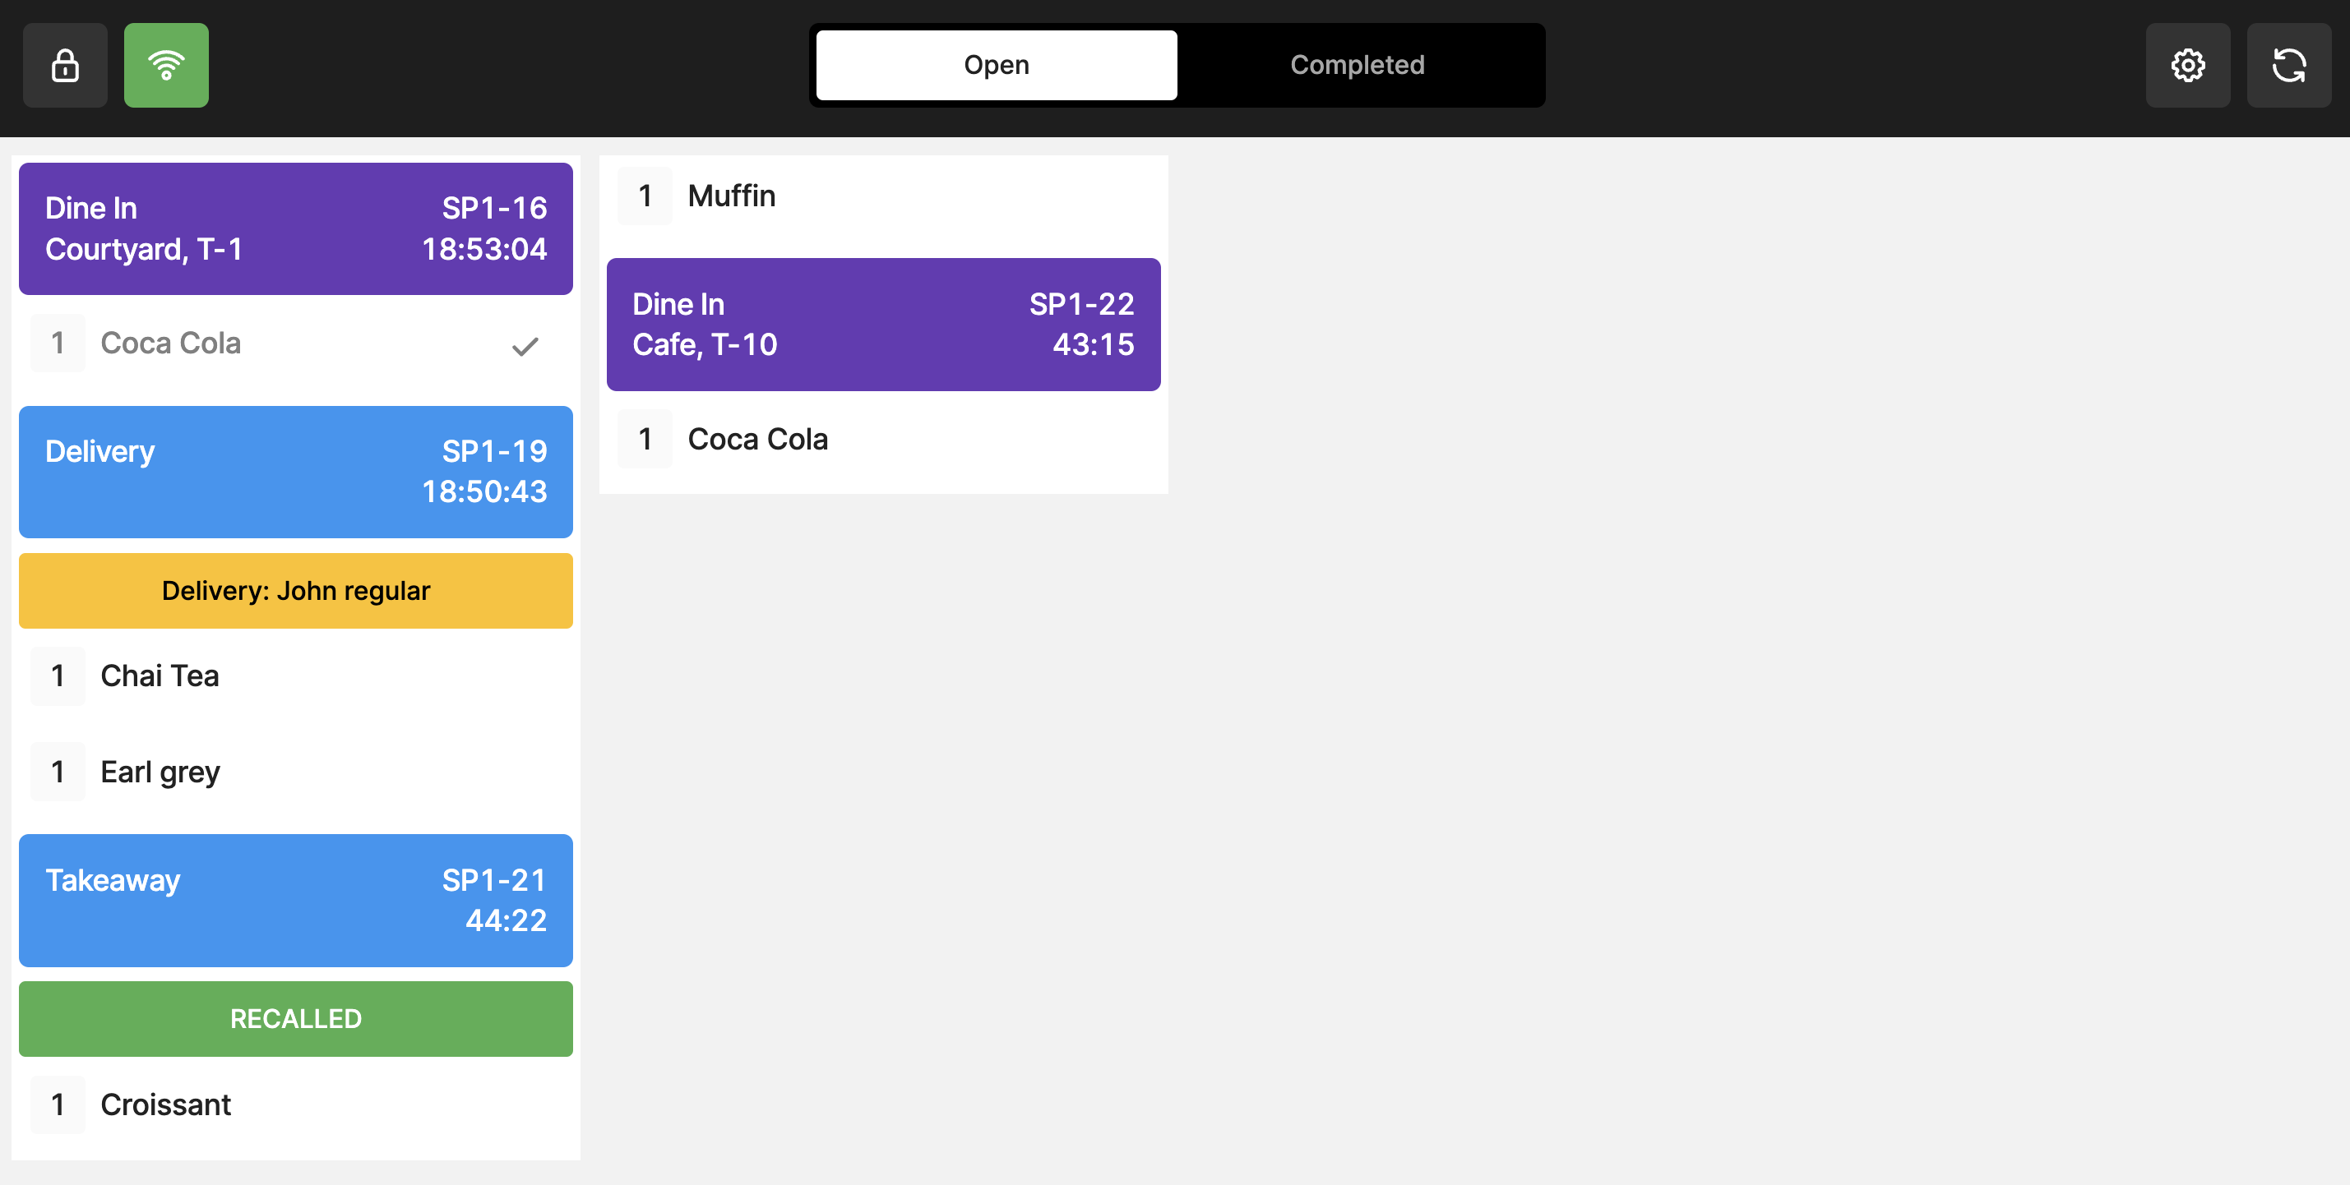Click the green RECALLED banner

point(295,1018)
